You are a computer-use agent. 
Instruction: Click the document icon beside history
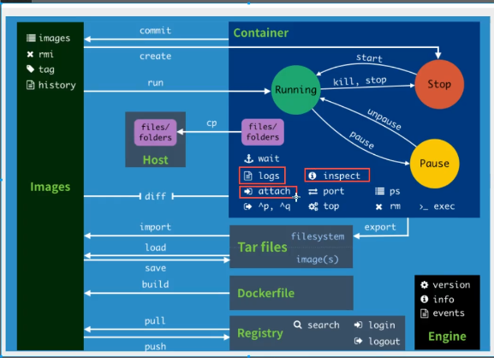(30, 85)
